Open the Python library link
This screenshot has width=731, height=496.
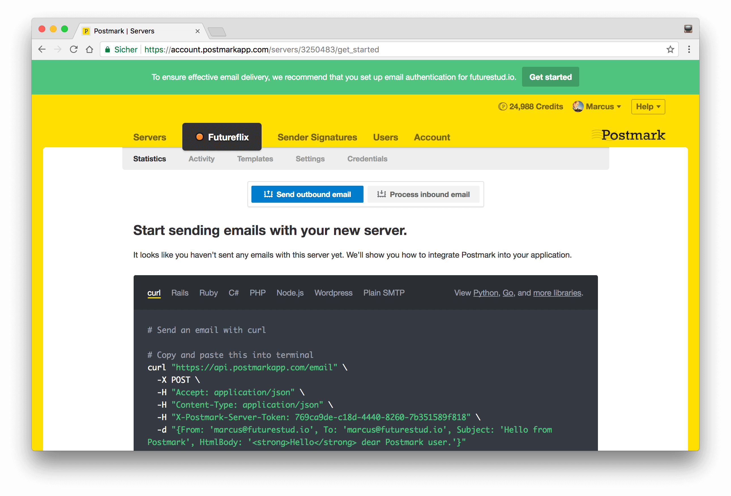pyautogui.click(x=485, y=293)
